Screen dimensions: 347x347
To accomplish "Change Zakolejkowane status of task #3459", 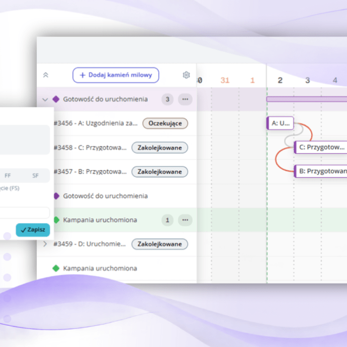I will (159, 244).
